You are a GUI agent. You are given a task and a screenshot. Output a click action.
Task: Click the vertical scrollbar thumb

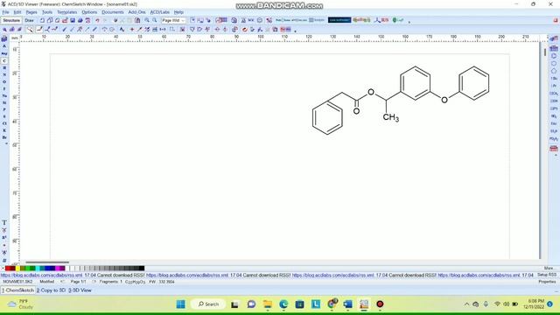coord(544,52)
